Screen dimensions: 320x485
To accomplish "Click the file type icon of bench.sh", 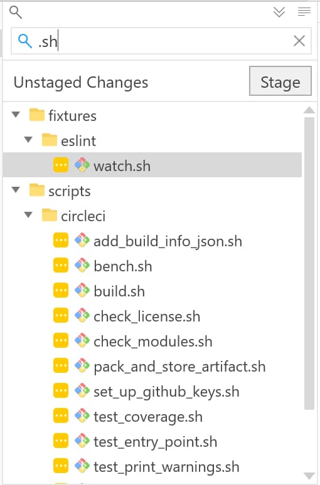I will [82, 266].
